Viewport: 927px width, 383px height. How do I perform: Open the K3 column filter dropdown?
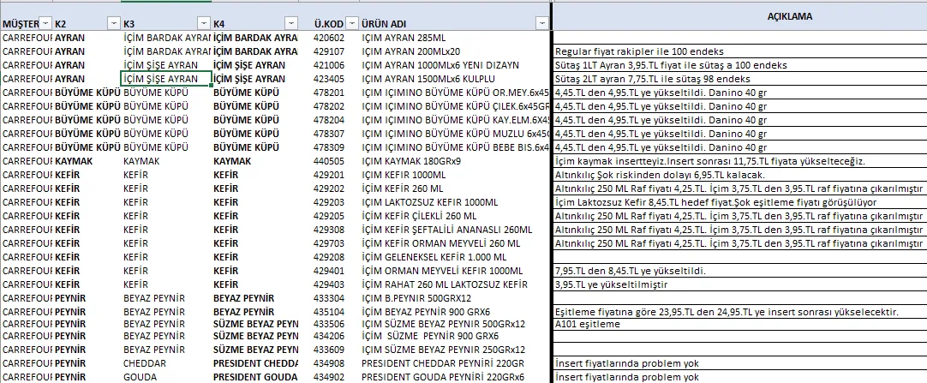(x=204, y=24)
